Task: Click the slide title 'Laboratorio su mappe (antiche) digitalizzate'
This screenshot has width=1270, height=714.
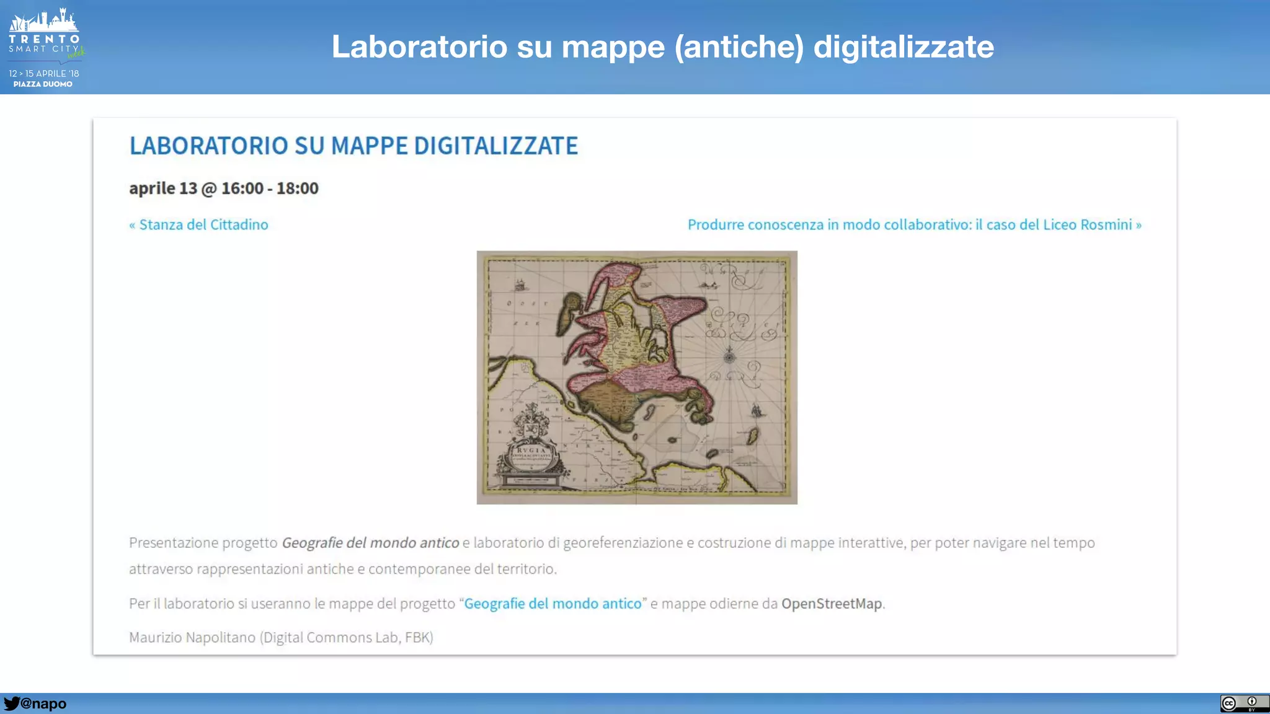Action: (x=662, y=46)
